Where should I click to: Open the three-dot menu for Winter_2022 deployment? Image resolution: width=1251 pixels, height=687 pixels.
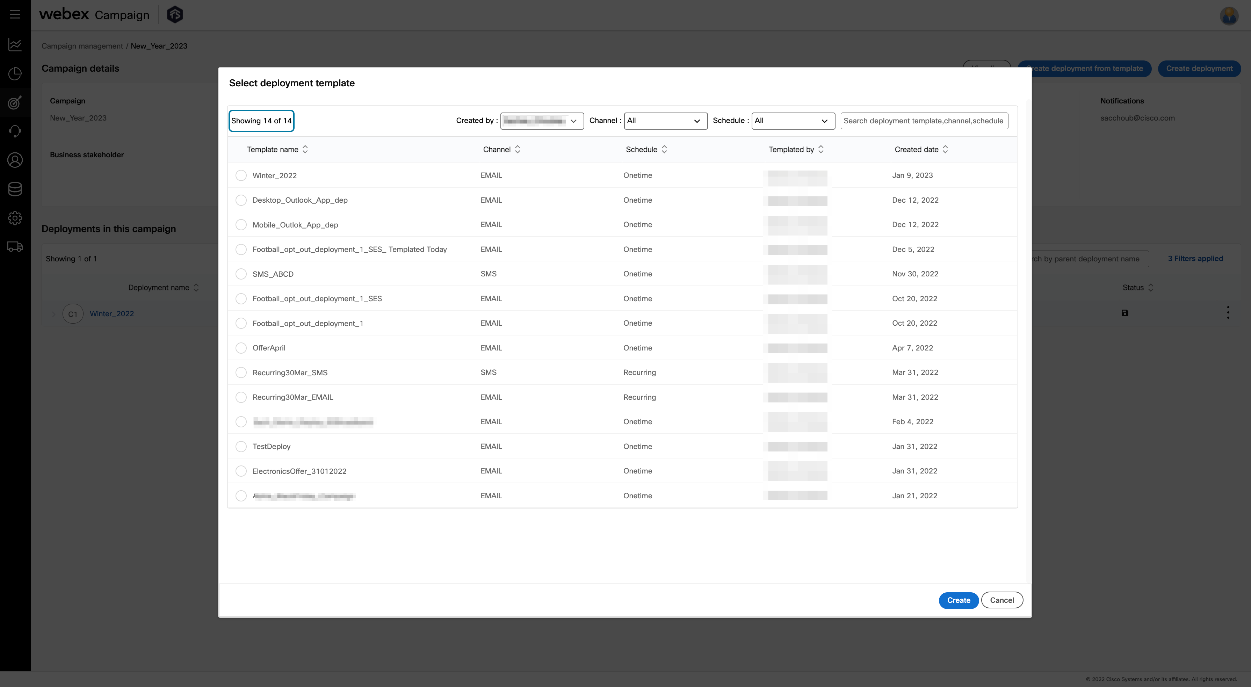tap(1228, 313)
